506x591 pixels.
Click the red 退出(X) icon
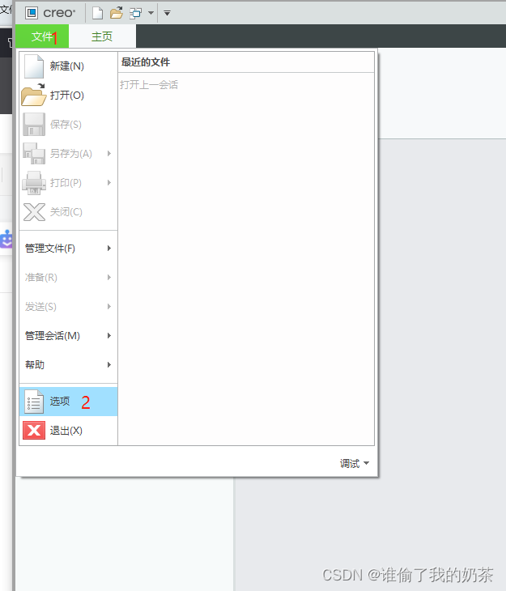pos(34,431)
